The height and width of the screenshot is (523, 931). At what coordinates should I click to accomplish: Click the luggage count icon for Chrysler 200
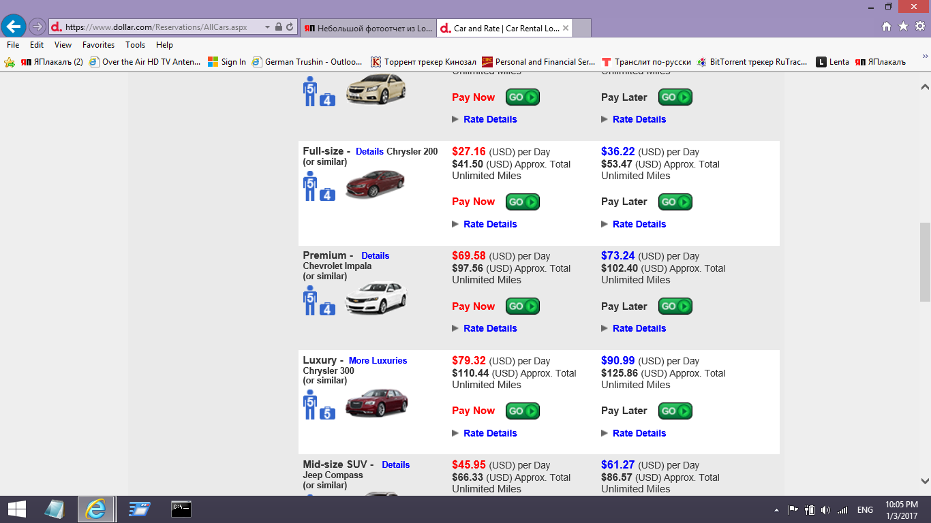click(x=328, y=194)
